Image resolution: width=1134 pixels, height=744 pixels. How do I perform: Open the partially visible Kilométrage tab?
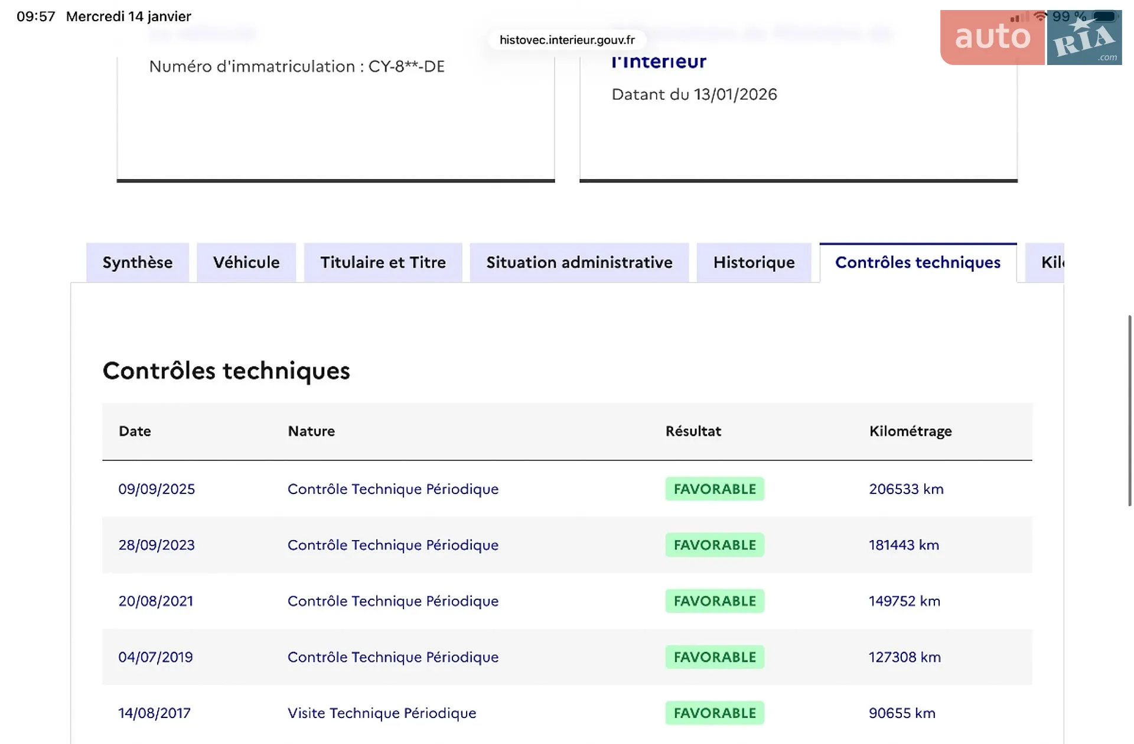1045,262
